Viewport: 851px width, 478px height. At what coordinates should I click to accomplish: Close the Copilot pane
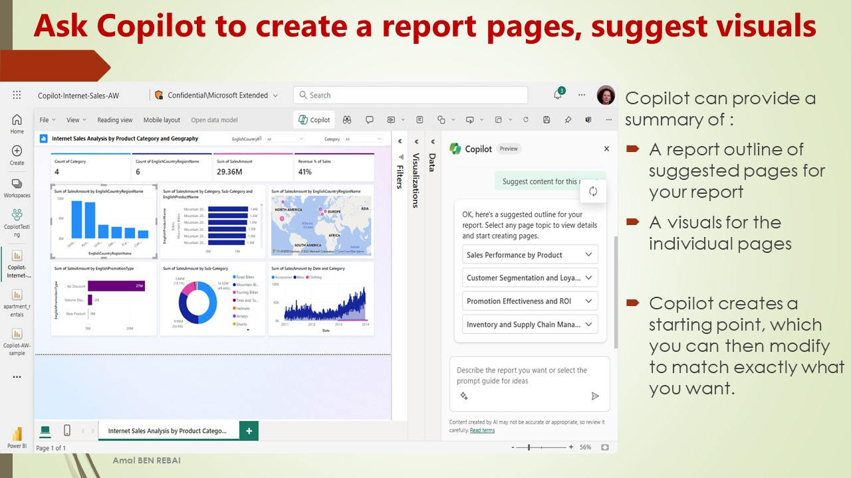click(x=606, y=149)
